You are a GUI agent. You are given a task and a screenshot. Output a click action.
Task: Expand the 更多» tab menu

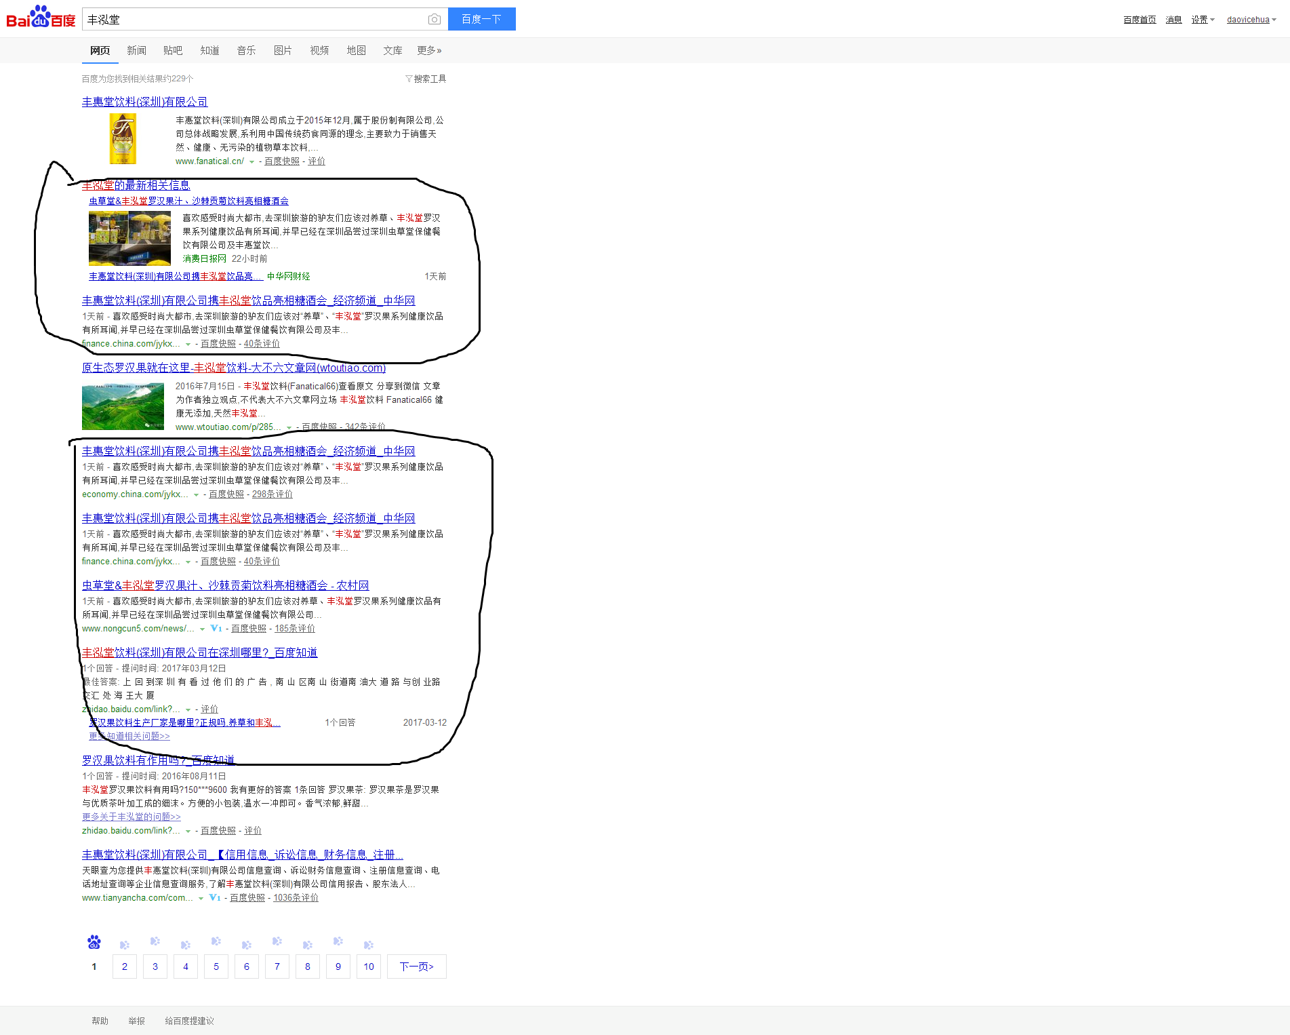pos(429,50)
